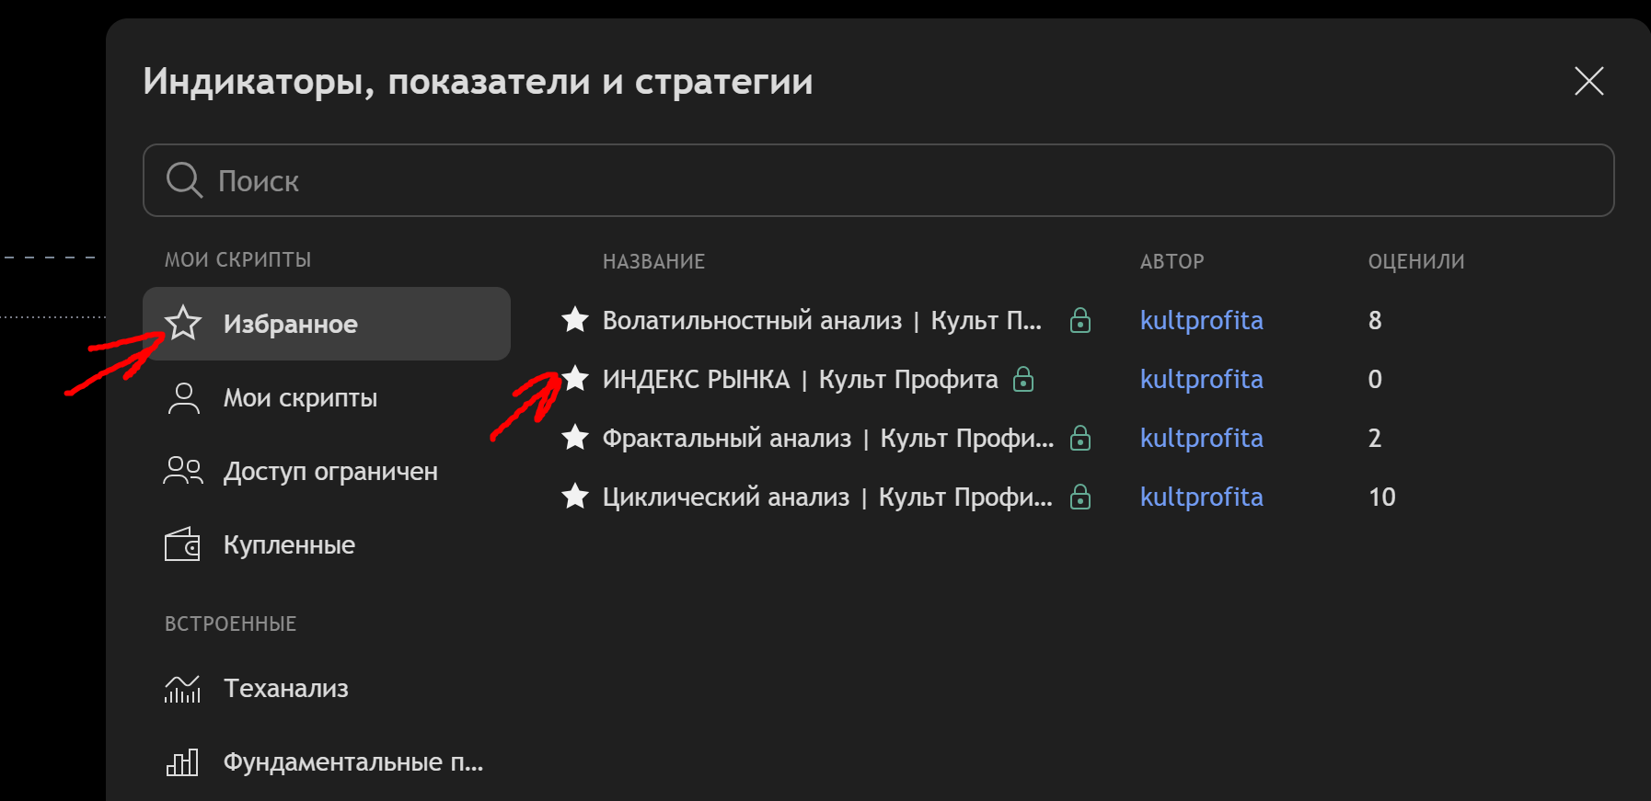
Task: Toggle star next to Циклический анализ
Action: click(x=575, y=497)
